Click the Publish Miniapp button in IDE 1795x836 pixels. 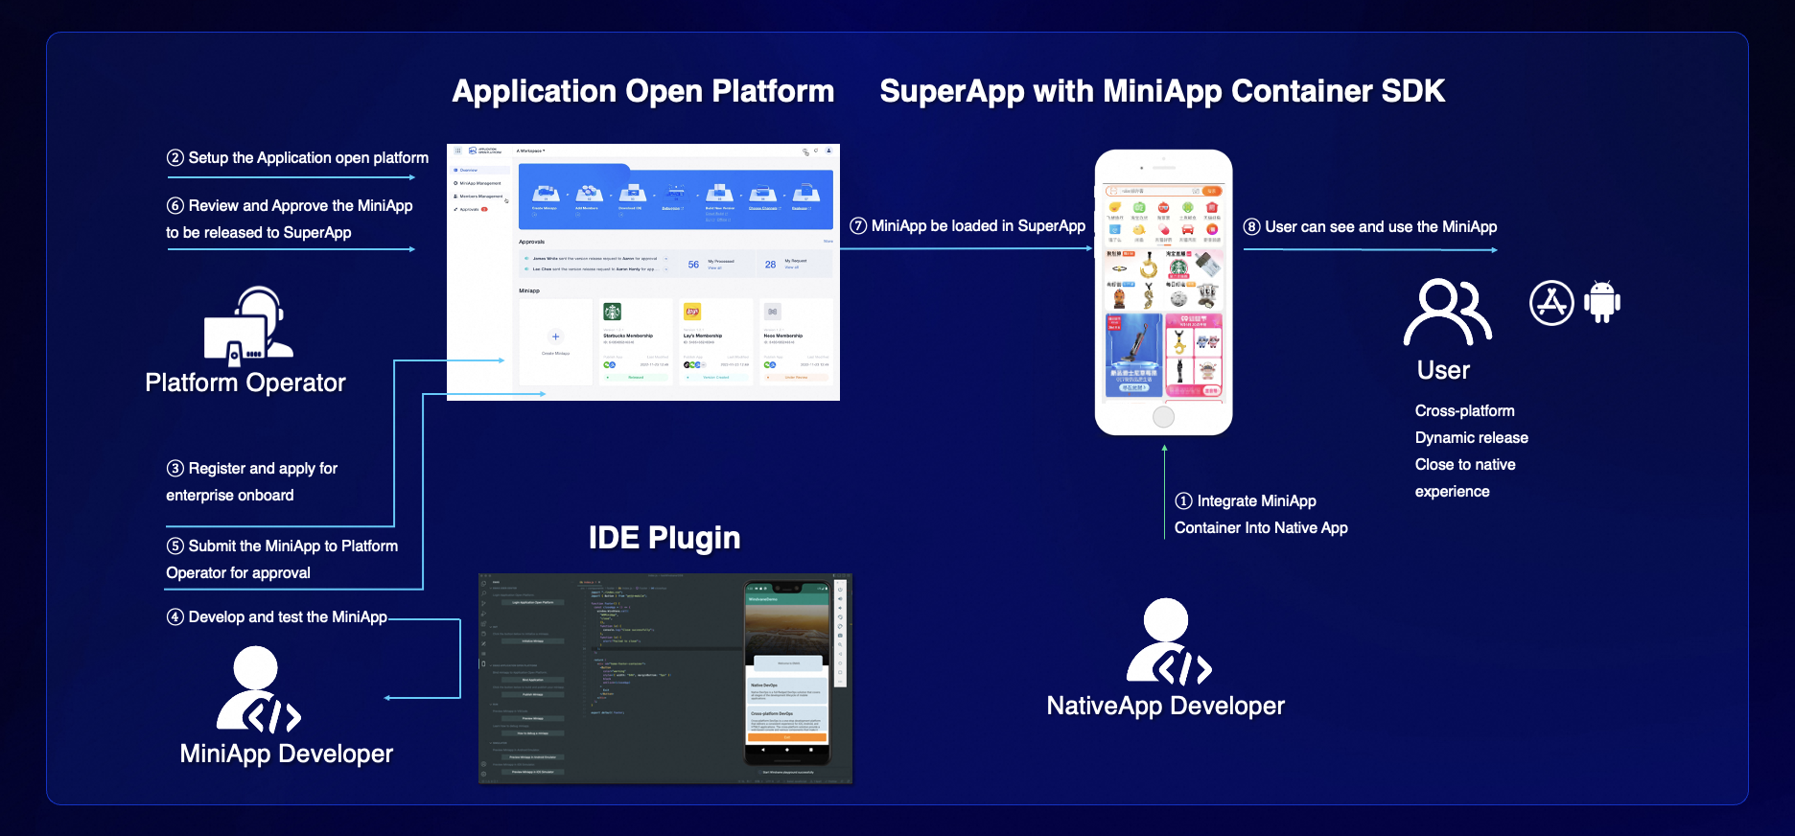533,694
